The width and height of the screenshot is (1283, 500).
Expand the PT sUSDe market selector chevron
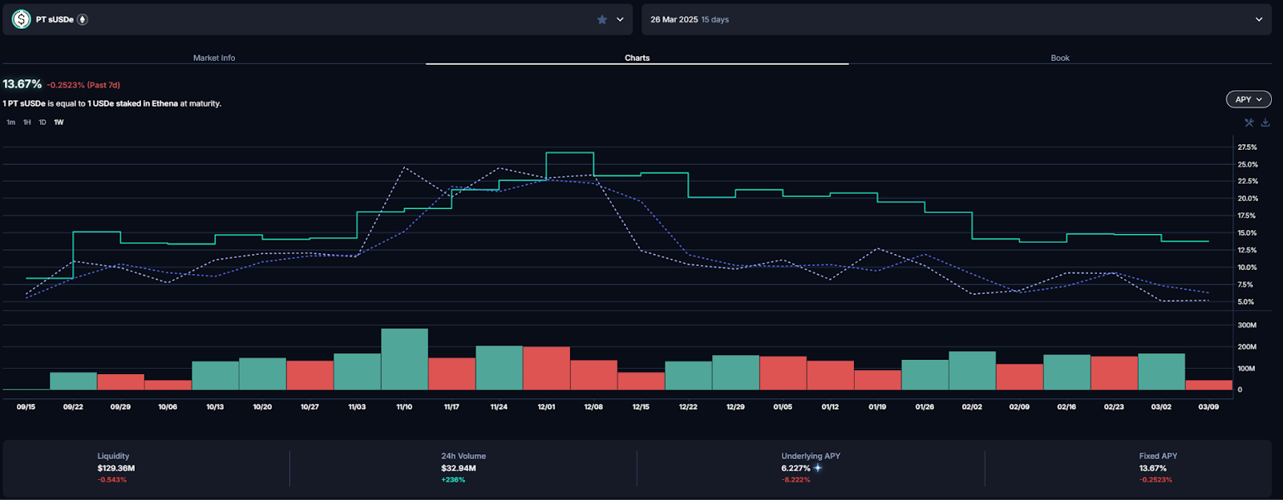click(620, 19)
